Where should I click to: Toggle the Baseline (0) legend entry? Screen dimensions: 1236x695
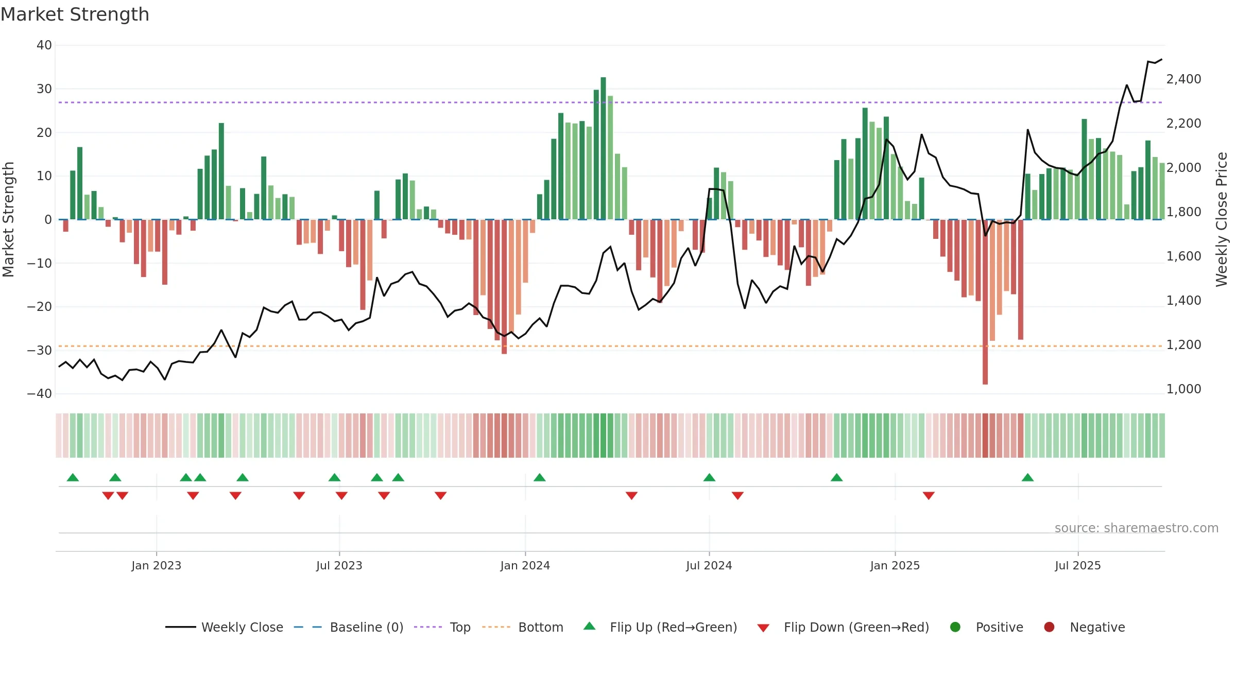tap(367, 627)
